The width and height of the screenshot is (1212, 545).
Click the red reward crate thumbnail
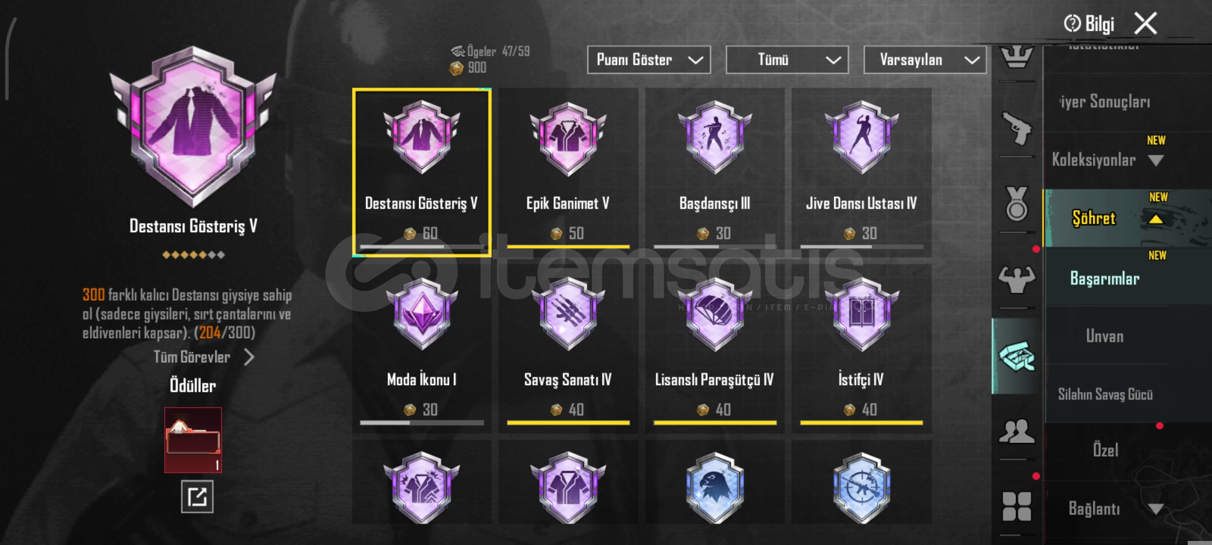(x=193, y=440)
